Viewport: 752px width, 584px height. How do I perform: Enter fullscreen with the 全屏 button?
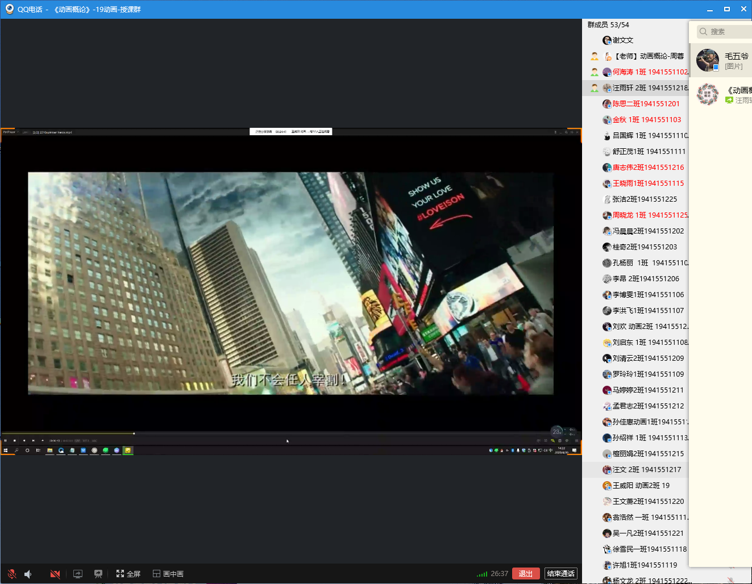click(128, 574)
